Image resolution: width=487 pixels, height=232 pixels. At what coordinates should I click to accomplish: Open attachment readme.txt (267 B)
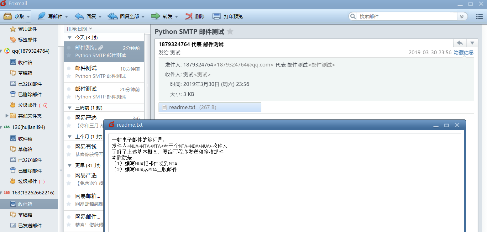[210, 107]
